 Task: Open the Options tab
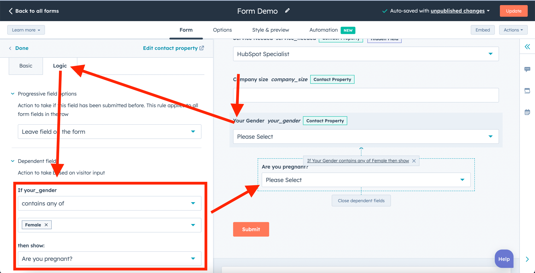point(222,30)
